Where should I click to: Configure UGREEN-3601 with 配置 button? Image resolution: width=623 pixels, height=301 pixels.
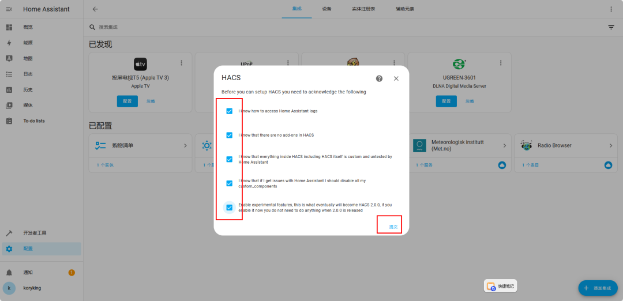446,101
